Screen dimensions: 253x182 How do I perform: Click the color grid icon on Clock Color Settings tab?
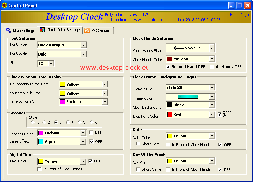click(42, 30)
